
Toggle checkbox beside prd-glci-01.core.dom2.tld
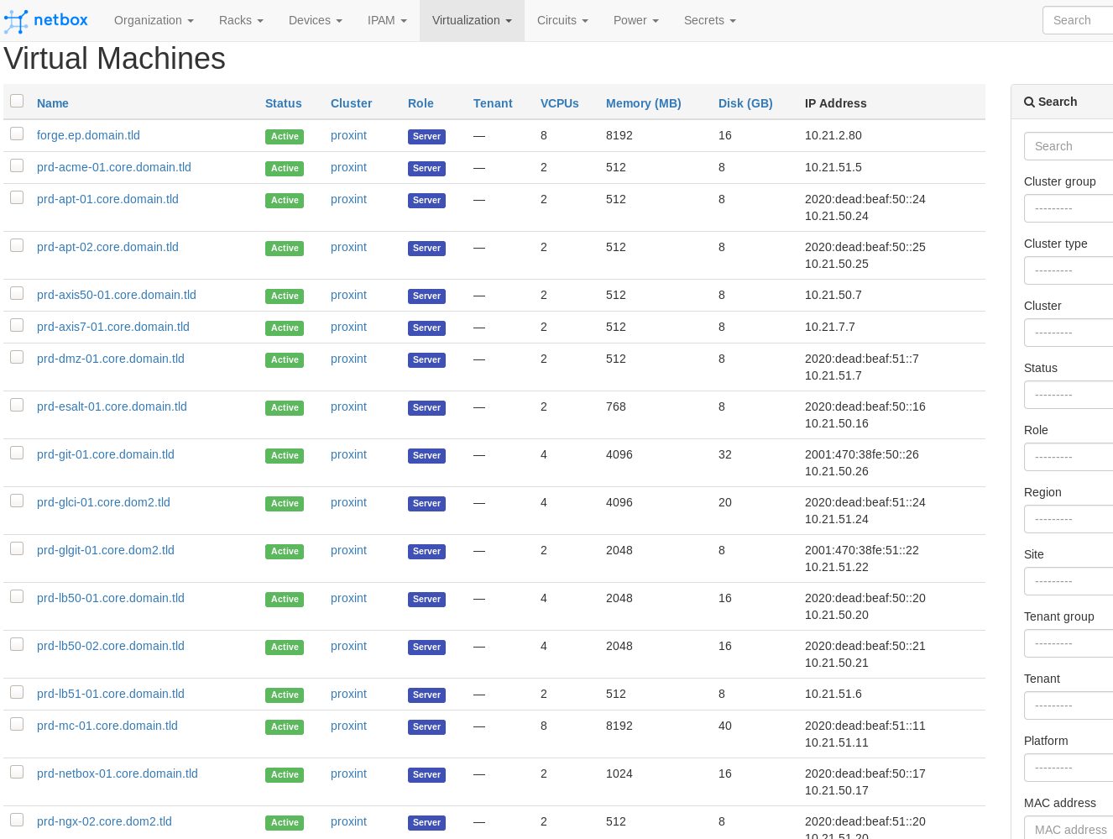(17, 501)
